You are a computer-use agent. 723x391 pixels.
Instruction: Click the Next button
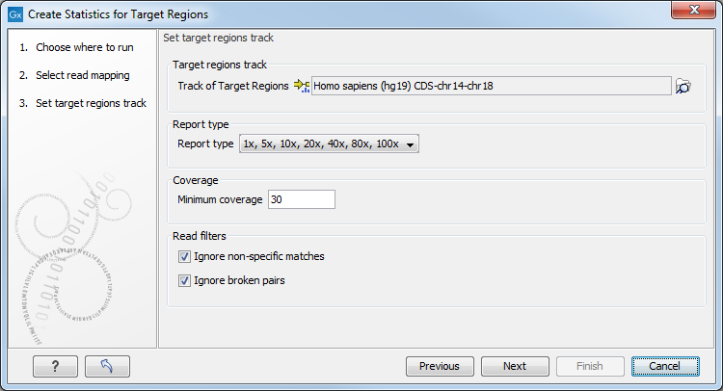pyautogui.click(x=515, y=366)
